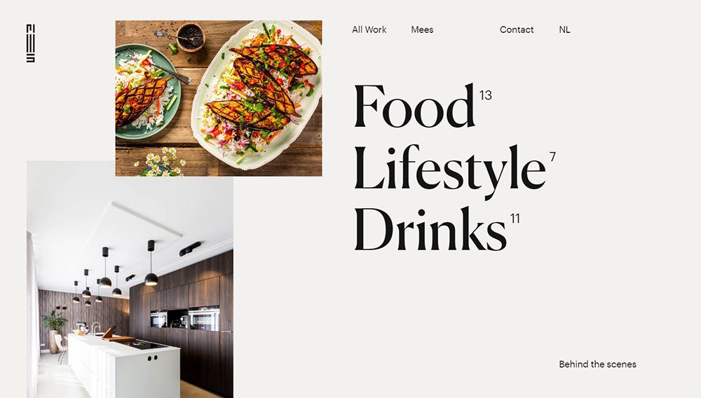
Task: Open the All Work page
Action: (369, 29)
